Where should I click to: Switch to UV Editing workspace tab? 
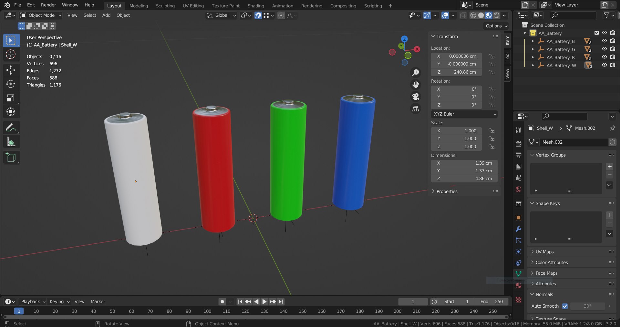tap(193, 6)
